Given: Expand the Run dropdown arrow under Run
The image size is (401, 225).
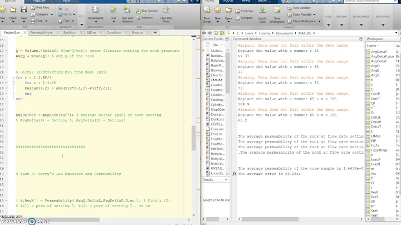Looking at the screenshot, I should [x=114, y=22].
